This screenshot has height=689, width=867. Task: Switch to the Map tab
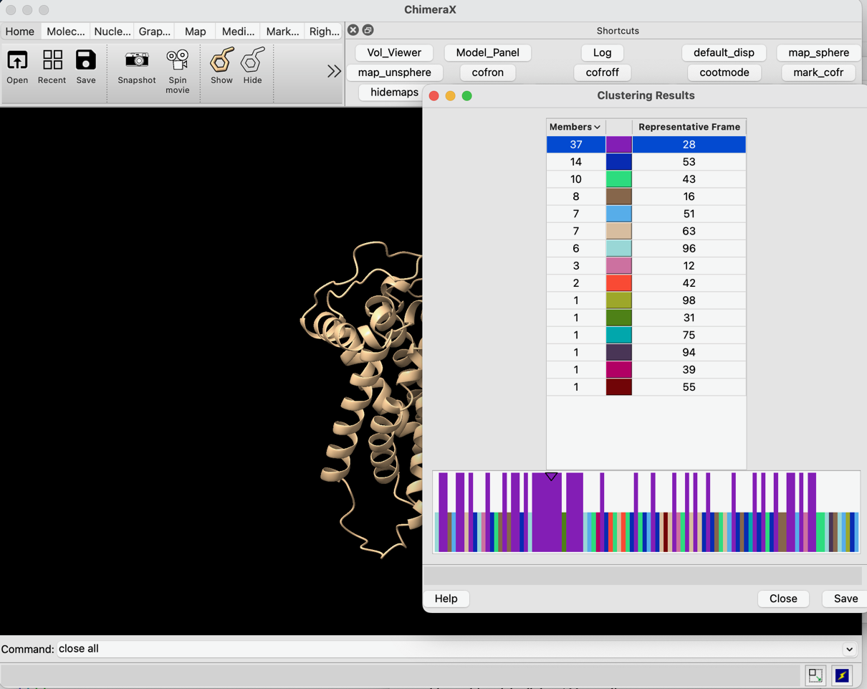tap(195, 32)
